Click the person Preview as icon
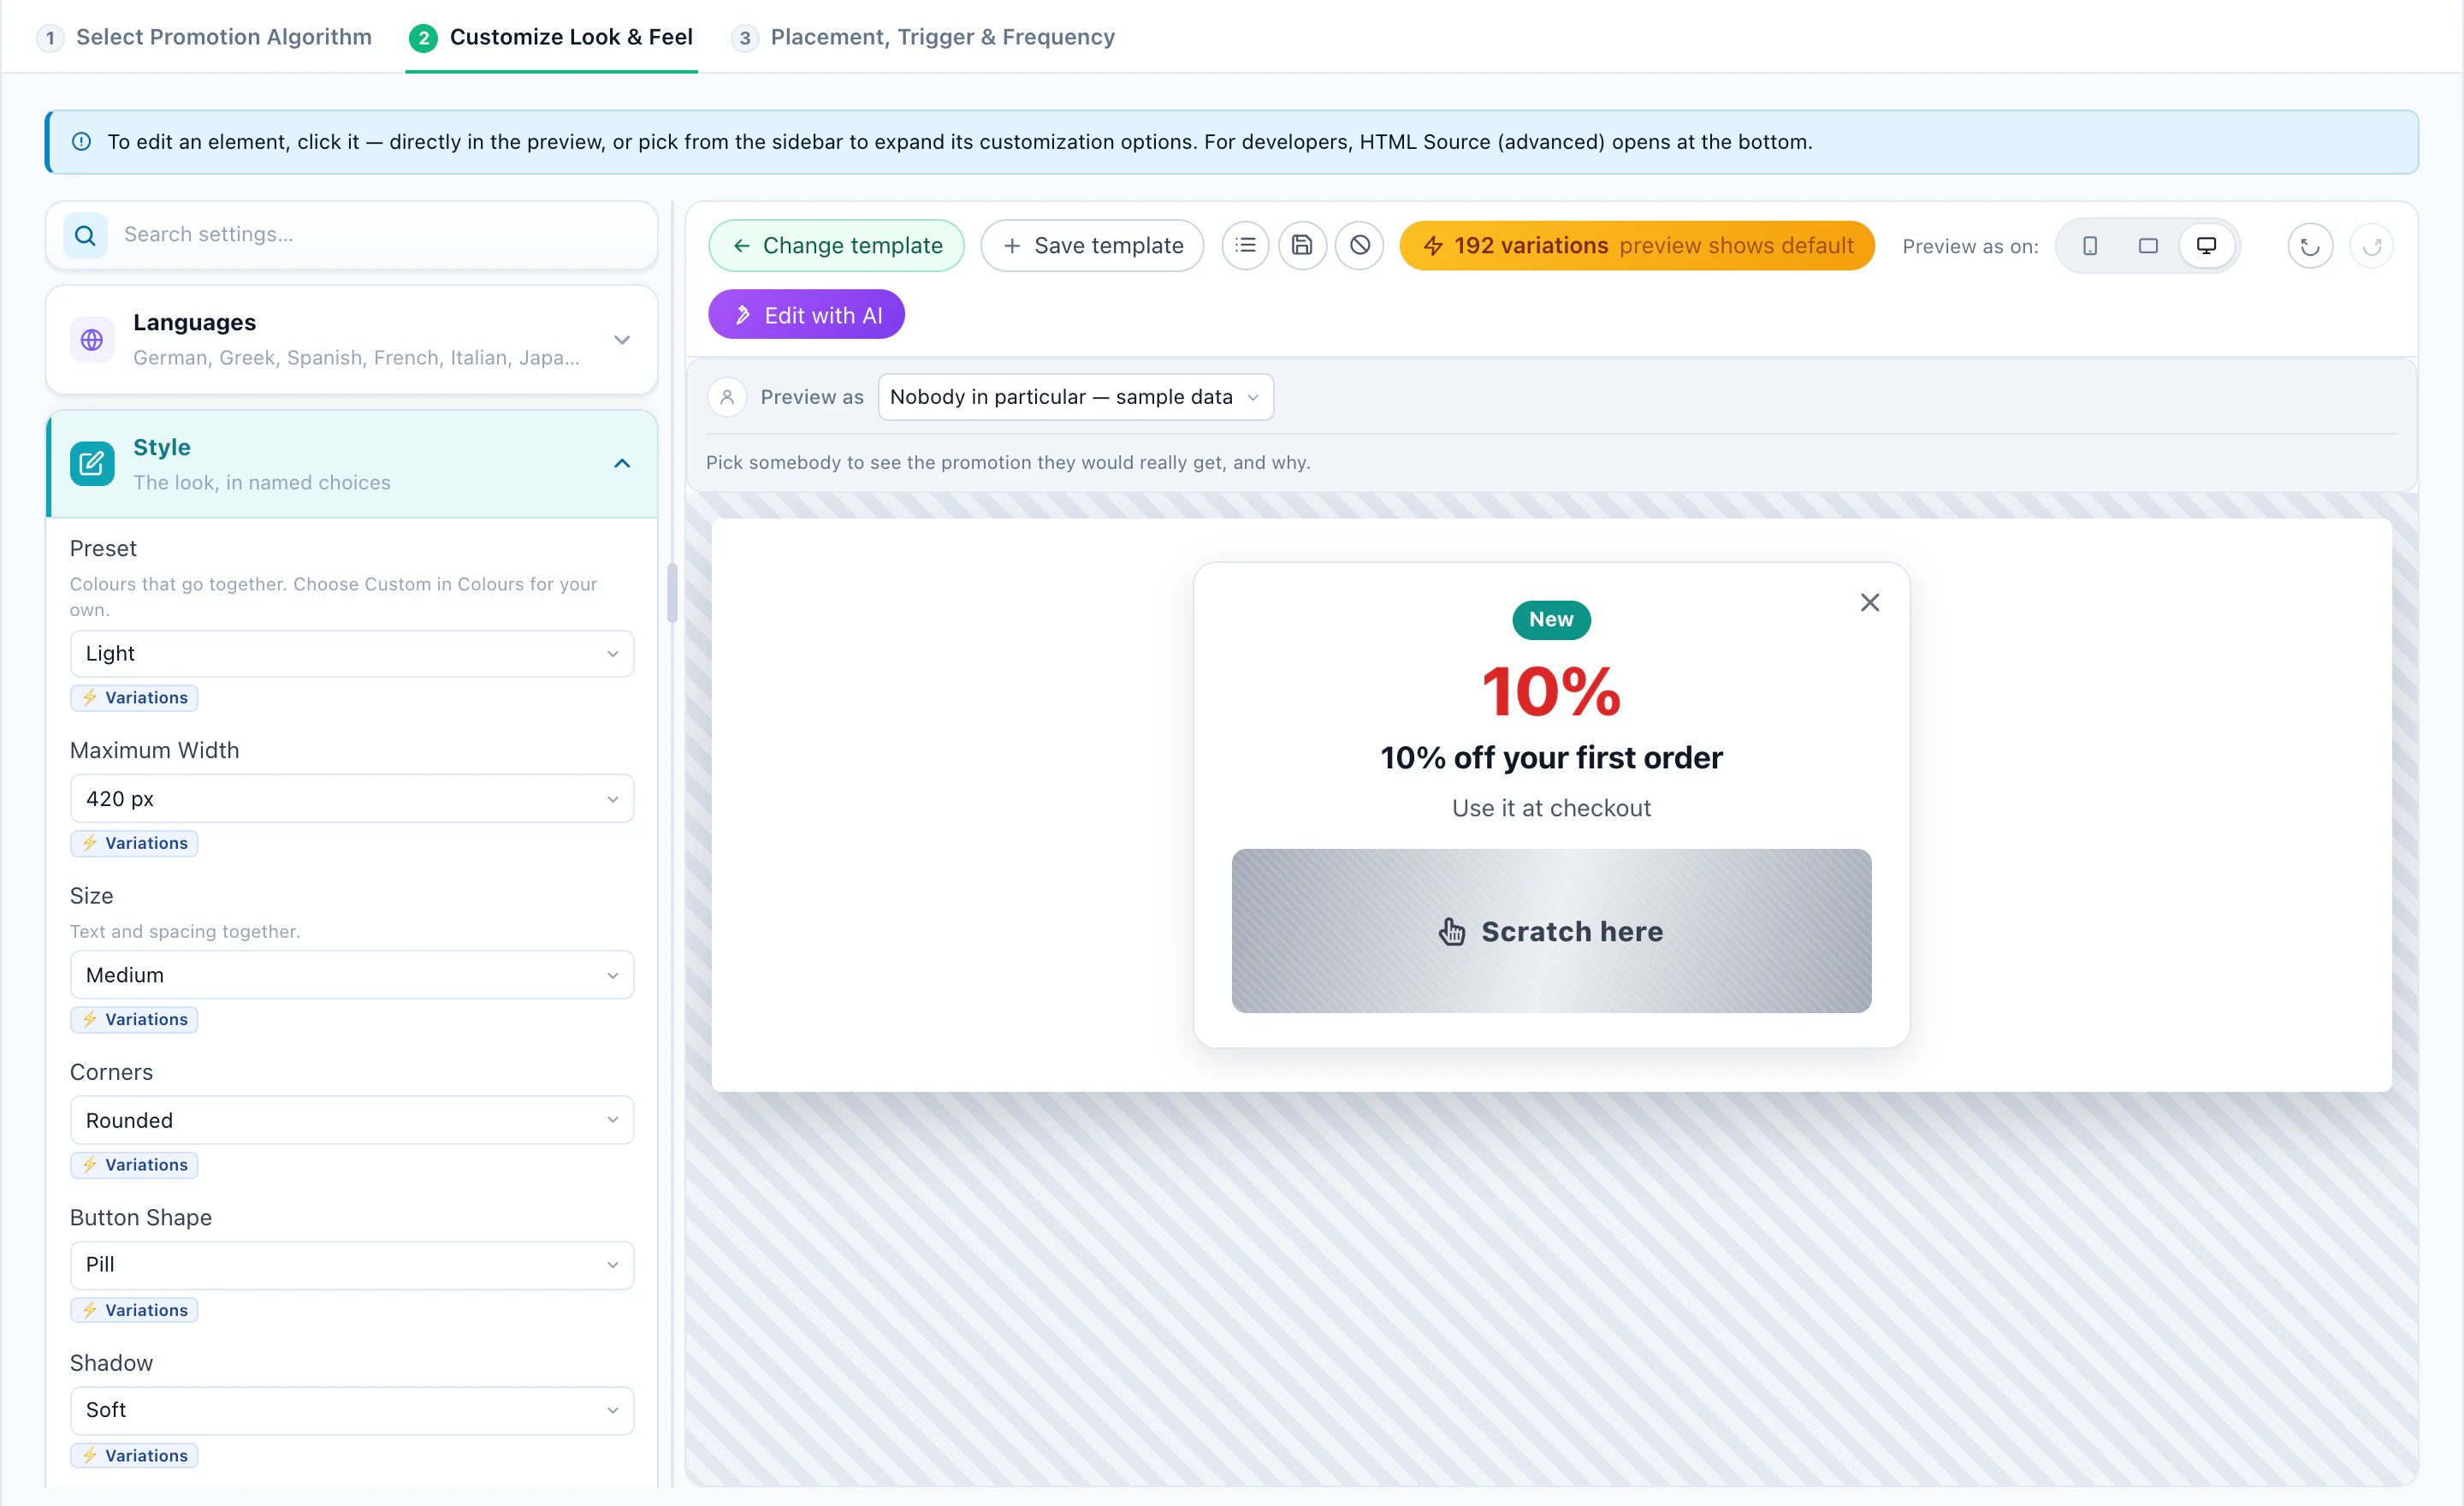Viewport: 2464px width, 1506px height. tap(727, 397)
